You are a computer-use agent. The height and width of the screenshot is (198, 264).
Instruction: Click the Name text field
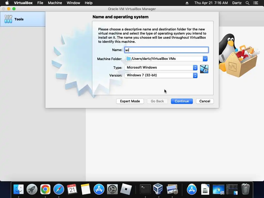coord(167,50)
